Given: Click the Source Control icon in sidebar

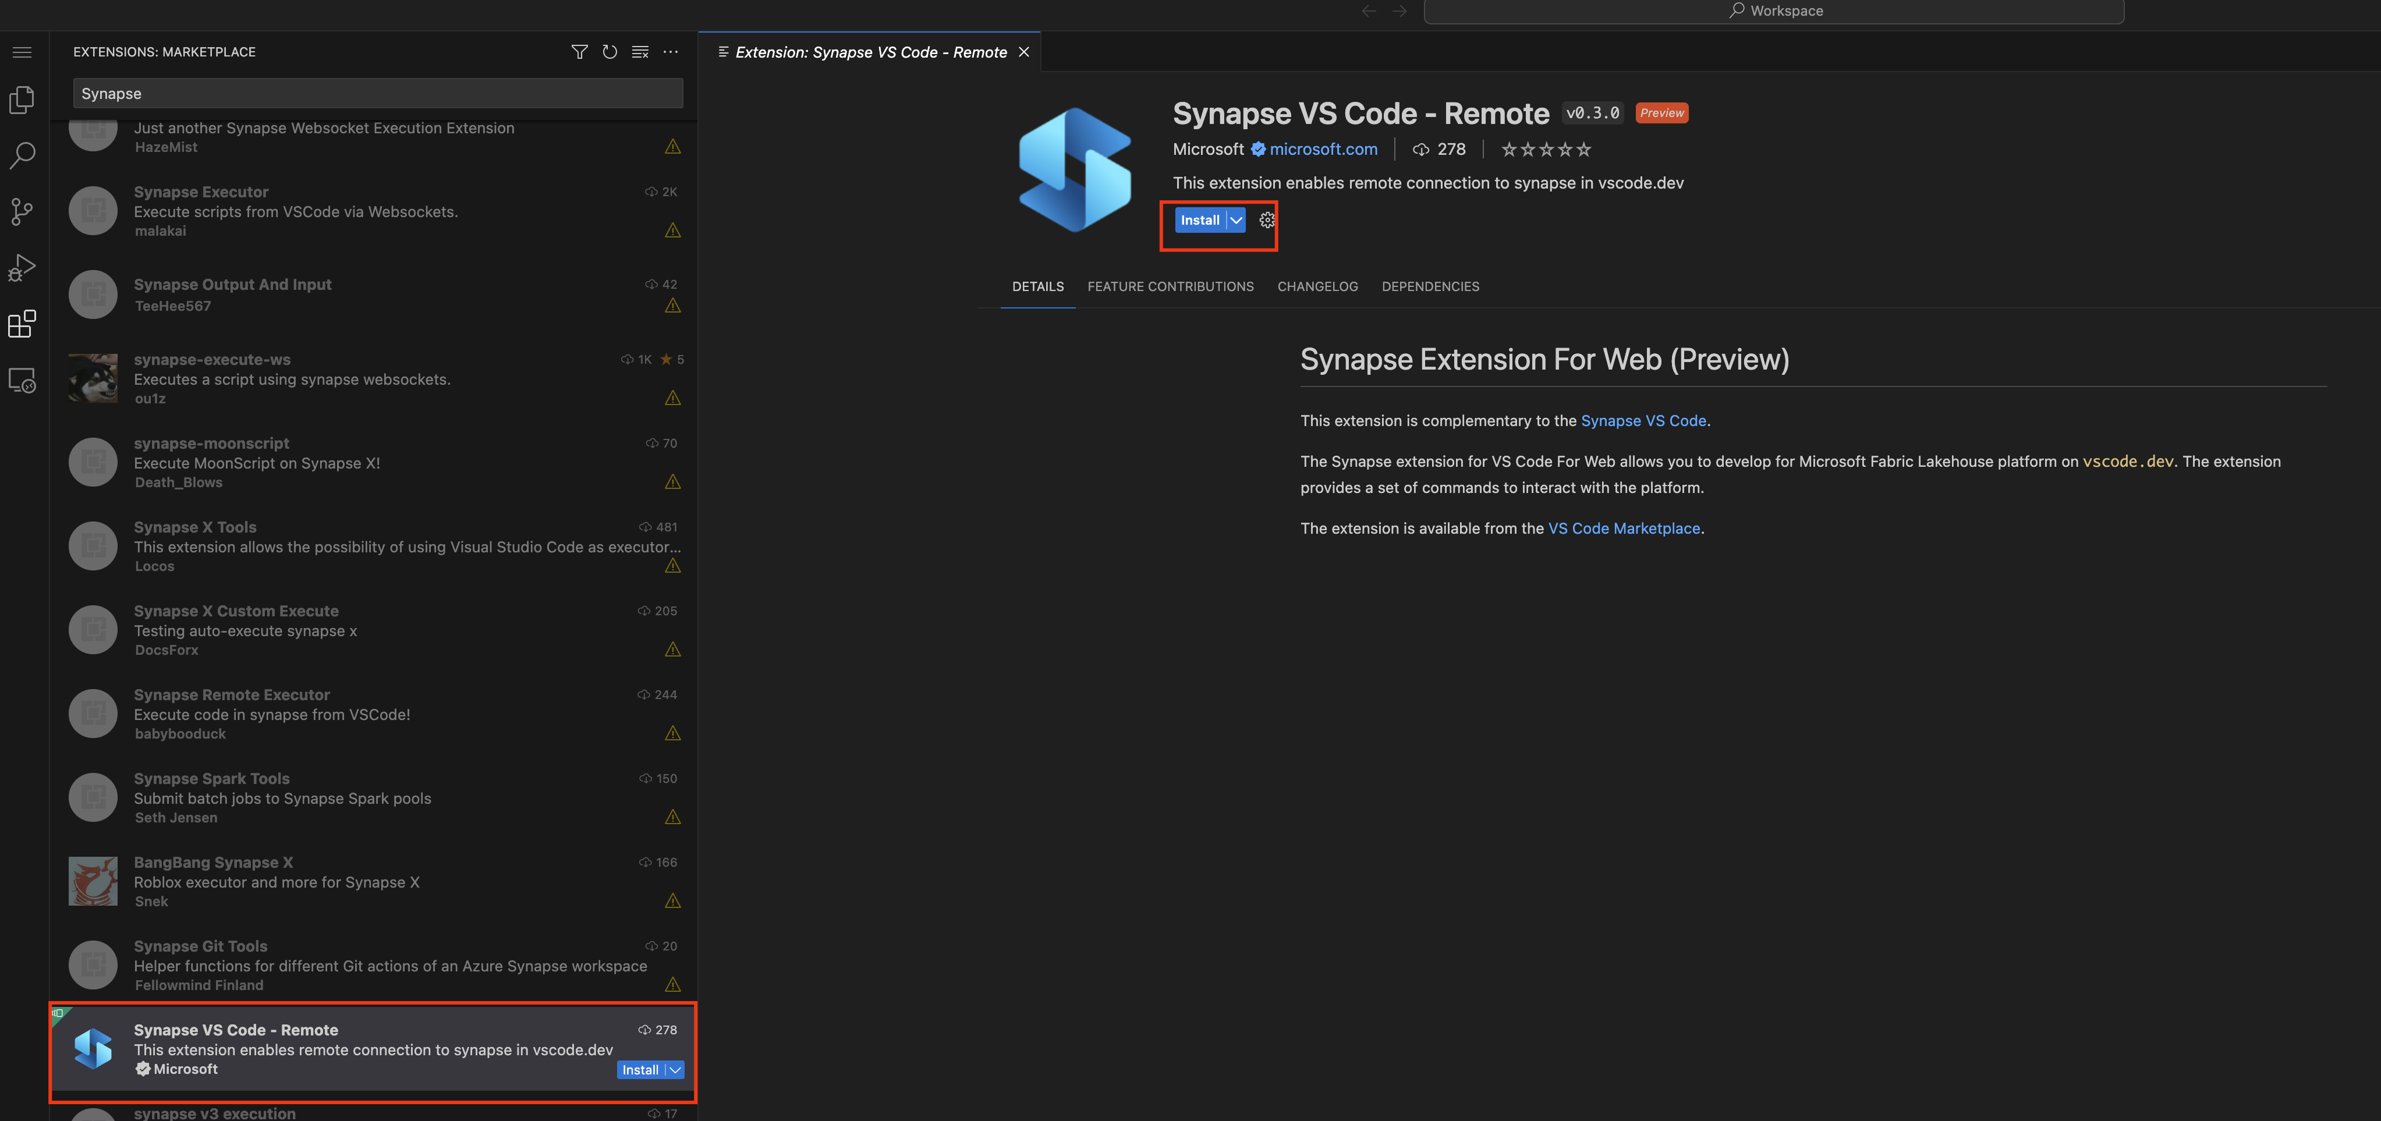Looking at the screenshot, I should pos(23,211).
